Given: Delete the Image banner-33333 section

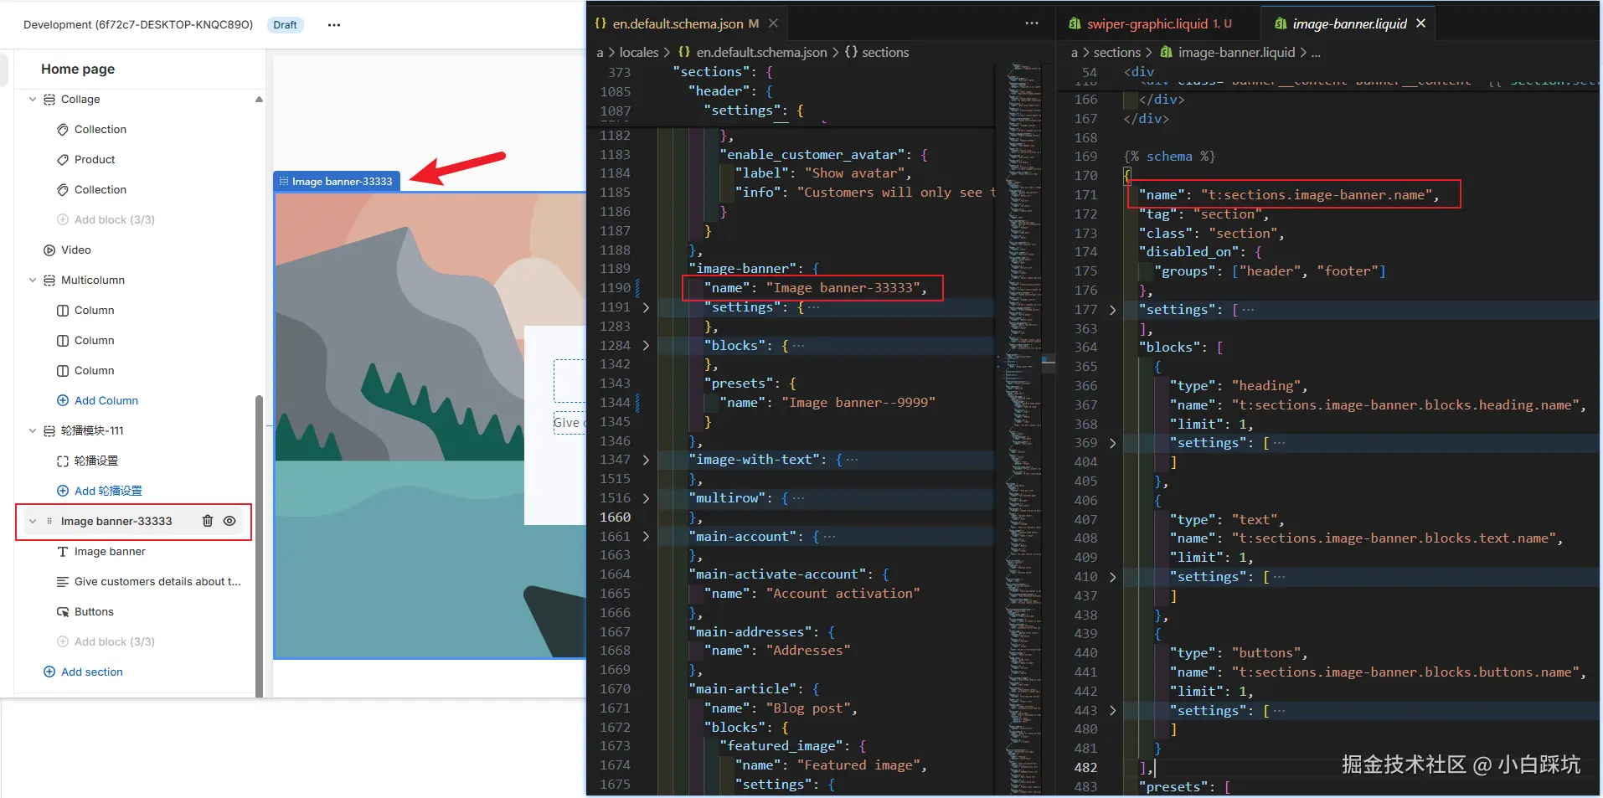Looking at the screenshot, I should click(x=208, y=521).
